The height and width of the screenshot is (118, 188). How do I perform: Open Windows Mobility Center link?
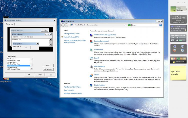tap(73, 93)
